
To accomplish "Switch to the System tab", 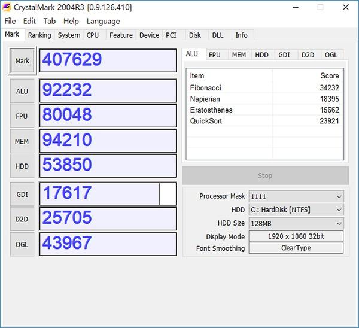I will click(x=69, y=35).
